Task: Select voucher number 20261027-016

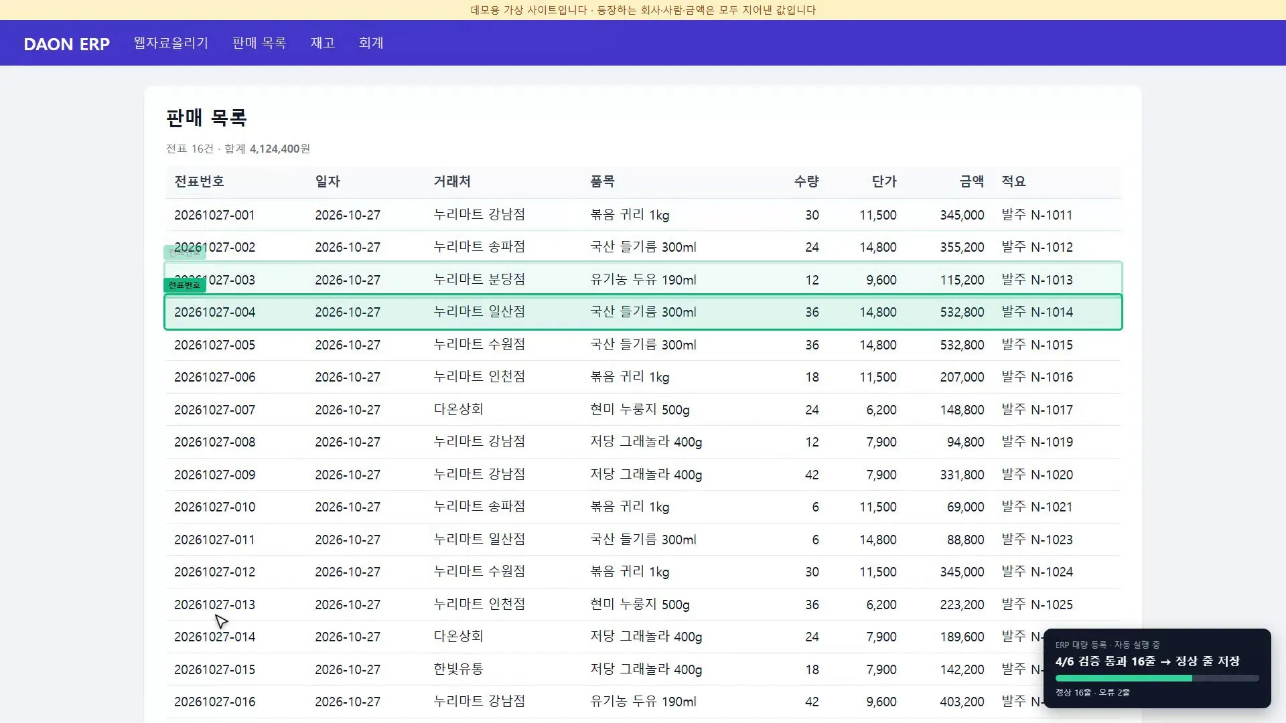Action: pyautogui.click(x=214, y=702)
